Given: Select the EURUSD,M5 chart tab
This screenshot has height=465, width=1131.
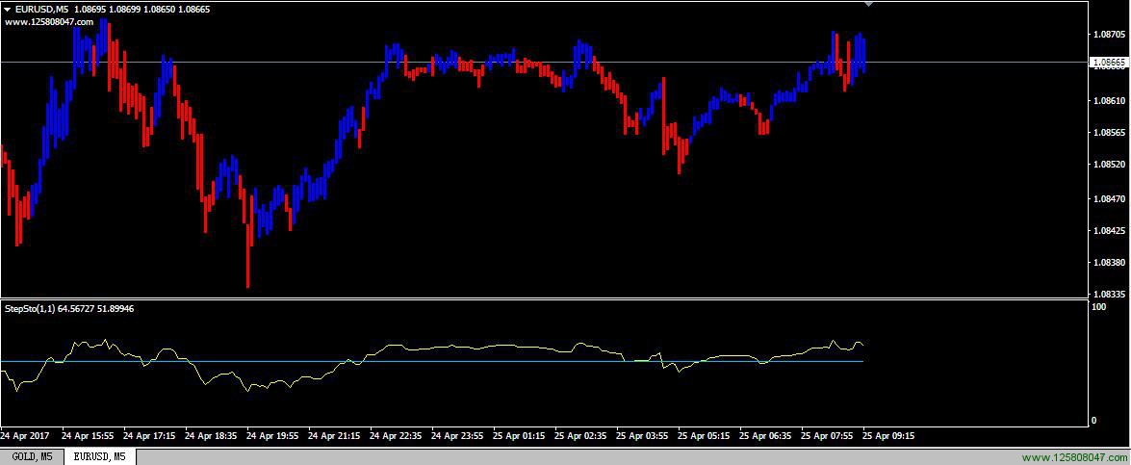Looking at the screenshot, I should point(99,457).
